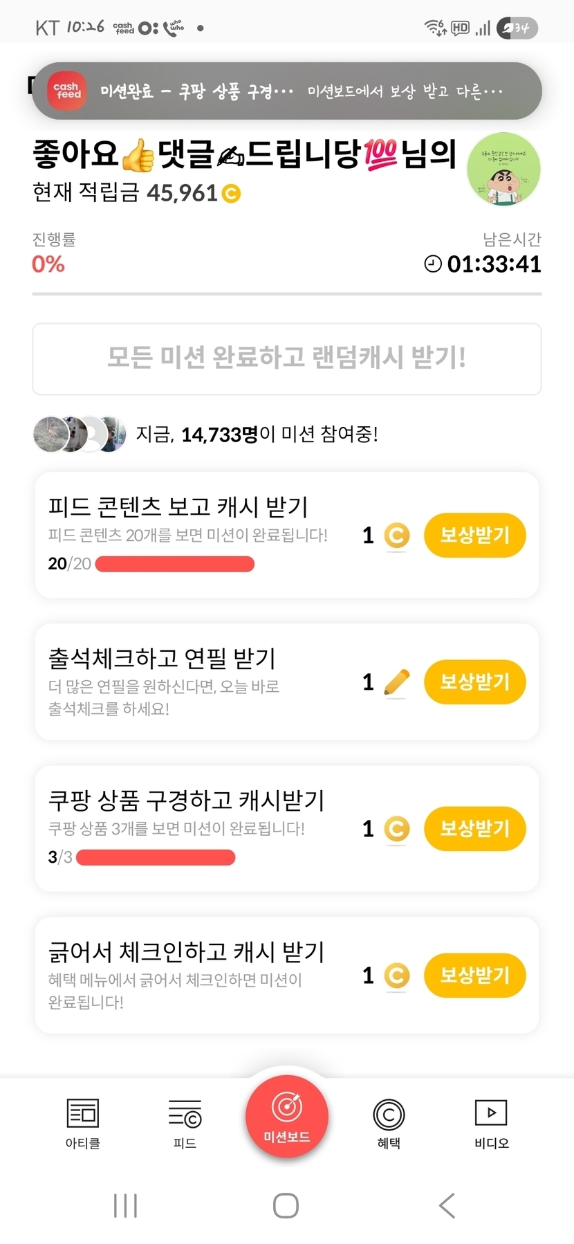
Task: Tap the participant avatars cluster
Action: tap(80, 435)
